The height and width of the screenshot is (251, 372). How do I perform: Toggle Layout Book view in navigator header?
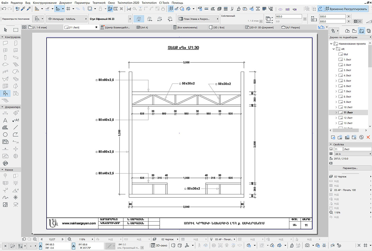pos(361,31)
